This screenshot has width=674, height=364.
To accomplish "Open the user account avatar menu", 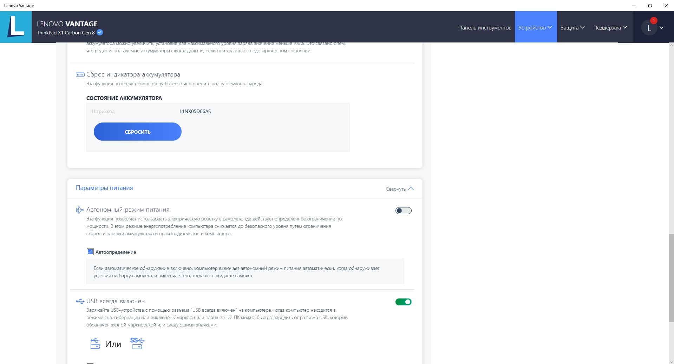I will coord(653,27).
